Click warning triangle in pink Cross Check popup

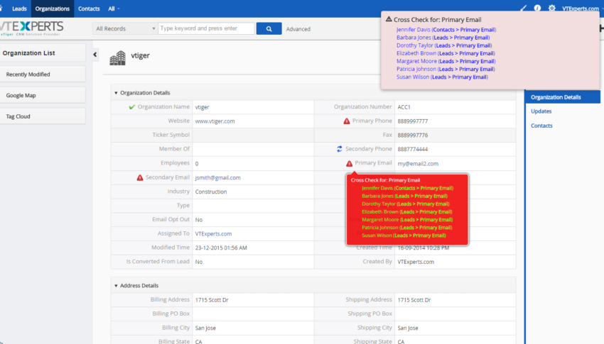point(389,19)
